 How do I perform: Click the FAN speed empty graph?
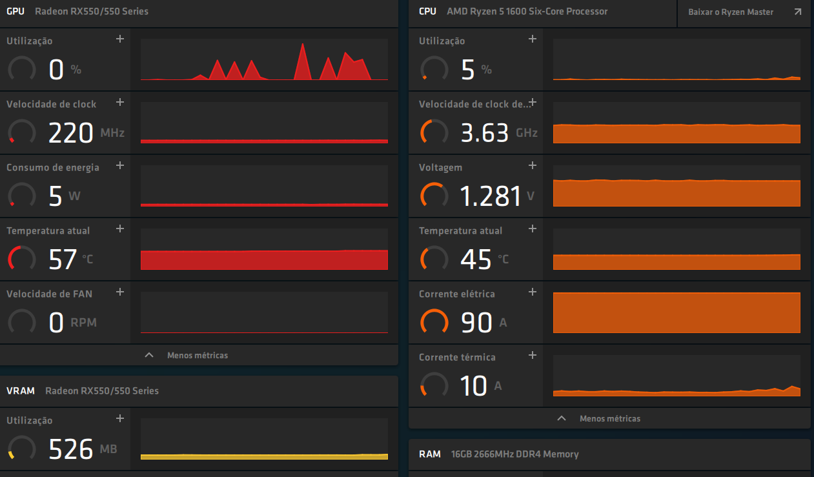264,312
